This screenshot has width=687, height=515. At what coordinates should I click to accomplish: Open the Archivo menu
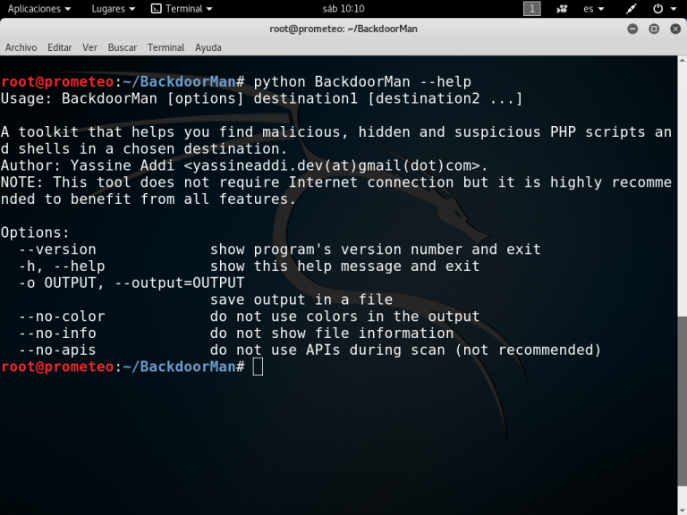pos(21,47)
